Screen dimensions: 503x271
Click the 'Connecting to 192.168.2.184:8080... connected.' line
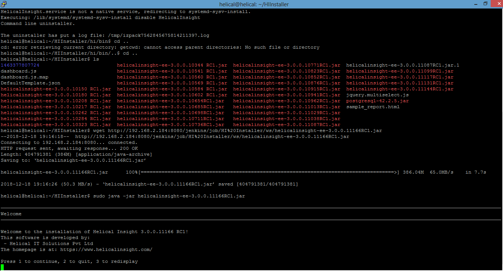[x=69, y=142]
